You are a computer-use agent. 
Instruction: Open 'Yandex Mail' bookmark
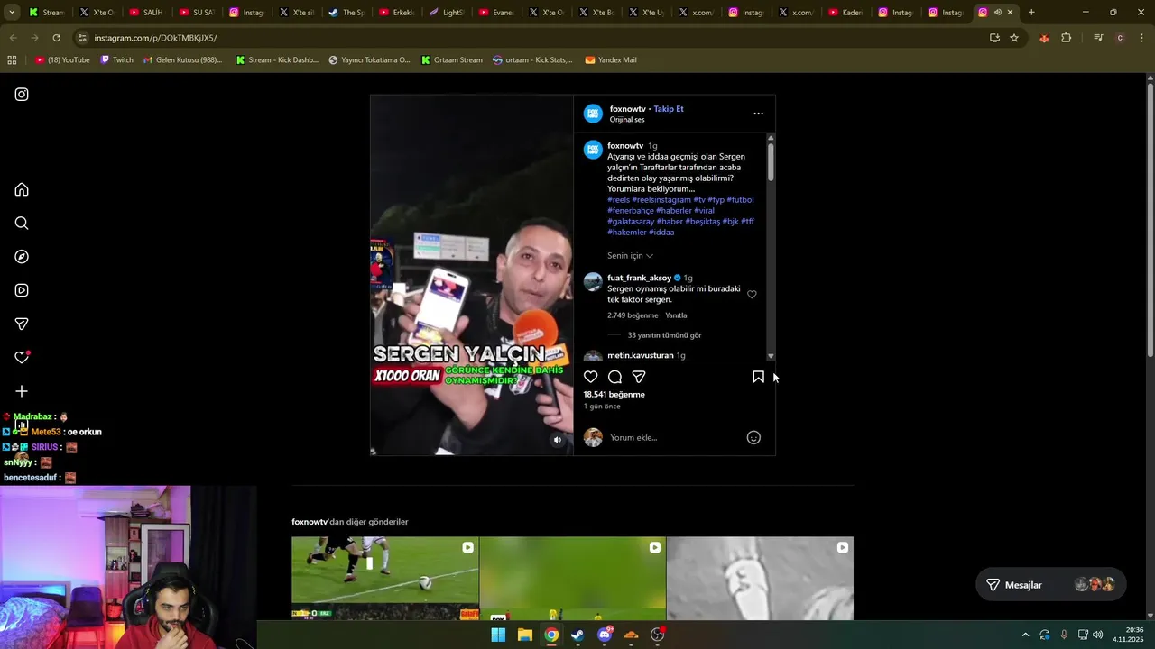[x=611, y=60]
